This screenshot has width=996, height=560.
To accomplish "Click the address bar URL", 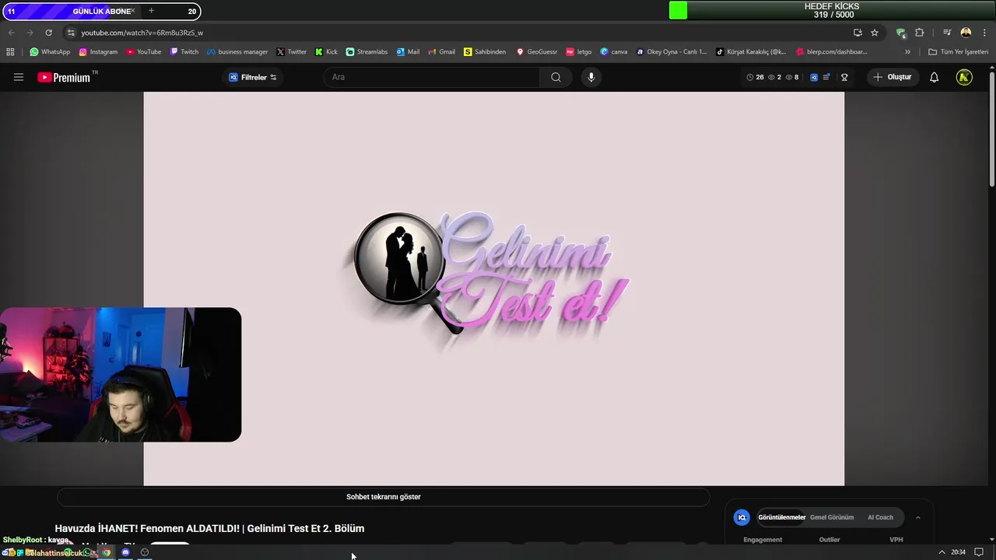I will pos(142,33).
